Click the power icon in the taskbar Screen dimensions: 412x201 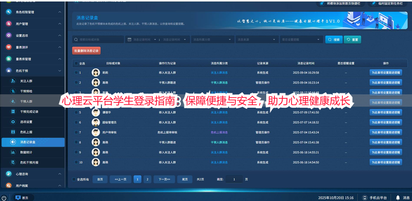[x=4, y=198]
